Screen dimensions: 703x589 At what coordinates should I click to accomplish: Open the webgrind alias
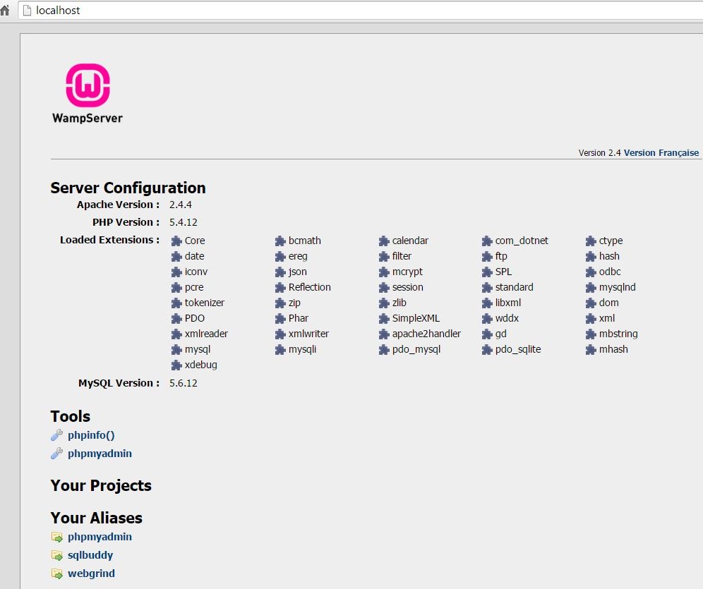91,573
